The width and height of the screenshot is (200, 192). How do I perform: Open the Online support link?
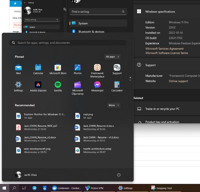(178, 81)
